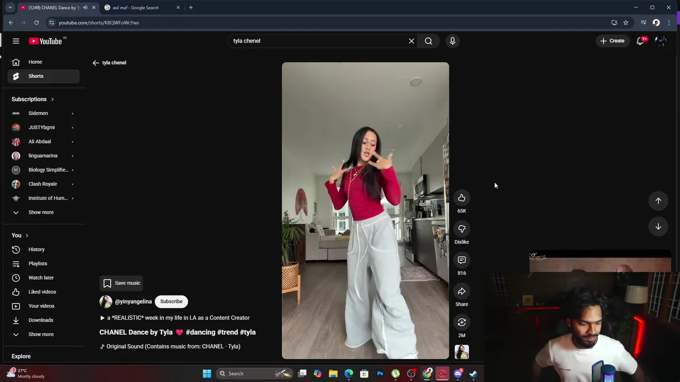Switch to the asil maf Google Search tab
Screen dimensions: 680x382
pos(142,7)
